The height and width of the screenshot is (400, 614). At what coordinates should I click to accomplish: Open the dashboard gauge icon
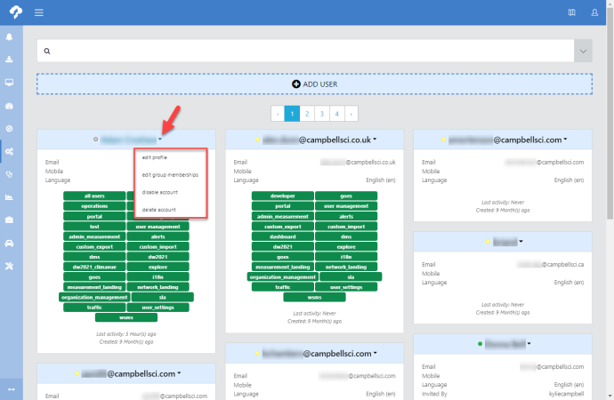pyautogui.click(x=10, y=106)
